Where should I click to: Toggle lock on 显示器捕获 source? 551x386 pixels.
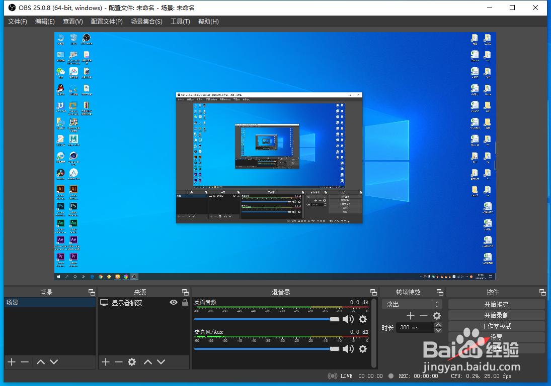(185, 302)
